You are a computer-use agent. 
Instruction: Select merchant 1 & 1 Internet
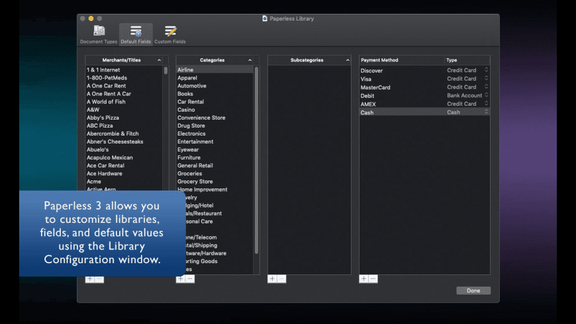pyautogui.click(x=124, y=69)
